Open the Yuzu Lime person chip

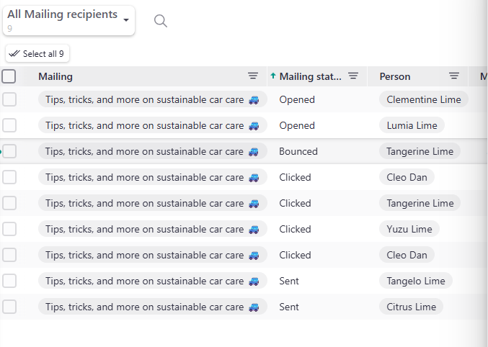pos(409,229)
